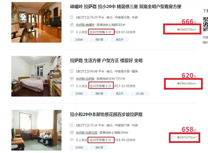The image size is (208, 153).
Task: Click 随时看 tag on third listing
Action: point(99,147)
